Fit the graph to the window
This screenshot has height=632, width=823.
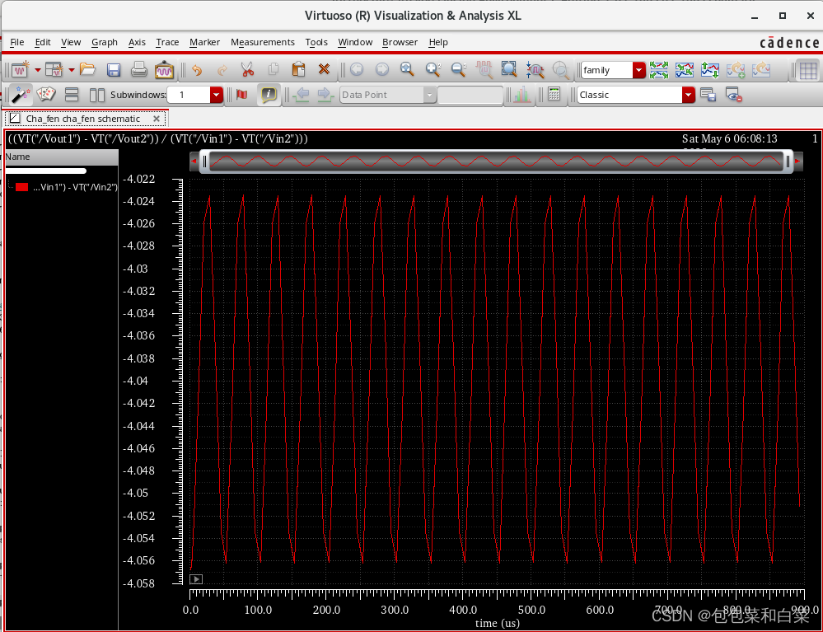pyautogui.click(x=509, y=69)
